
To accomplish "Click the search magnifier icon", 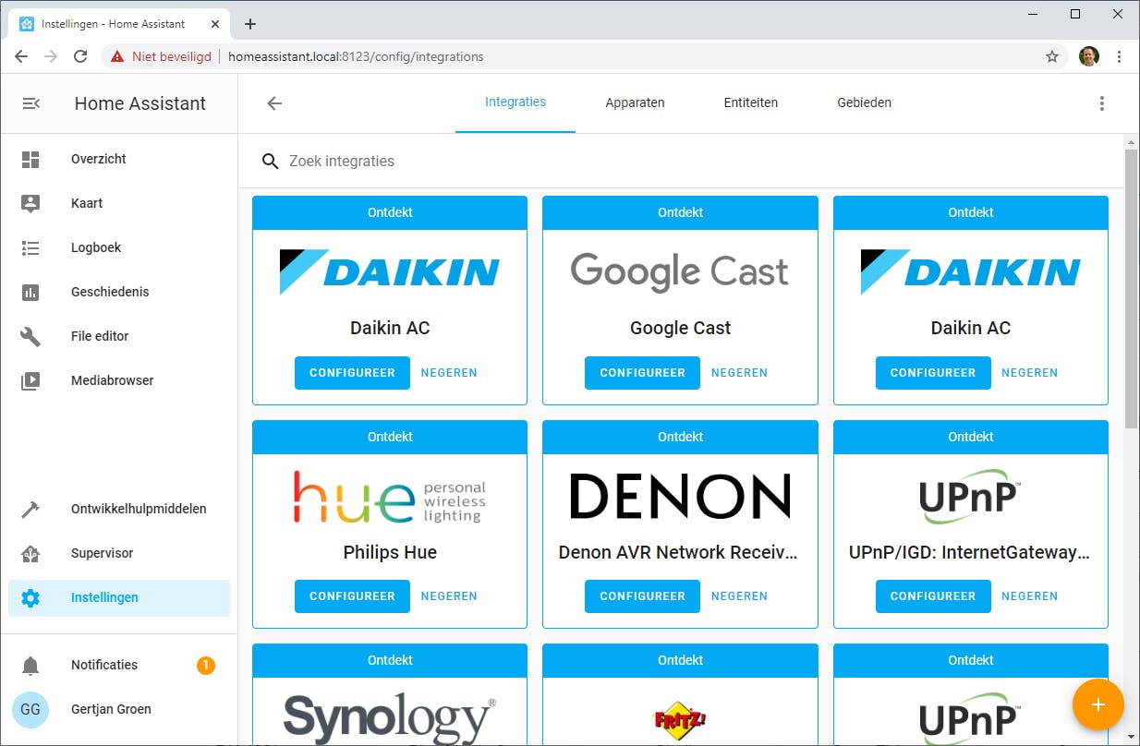I will [x=270, y=162].
